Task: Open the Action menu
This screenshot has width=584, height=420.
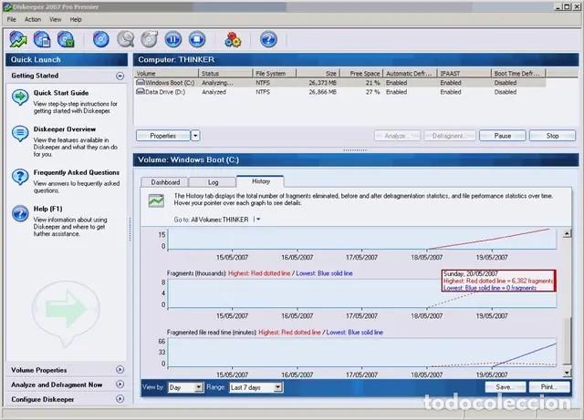Action: point(33,19)
